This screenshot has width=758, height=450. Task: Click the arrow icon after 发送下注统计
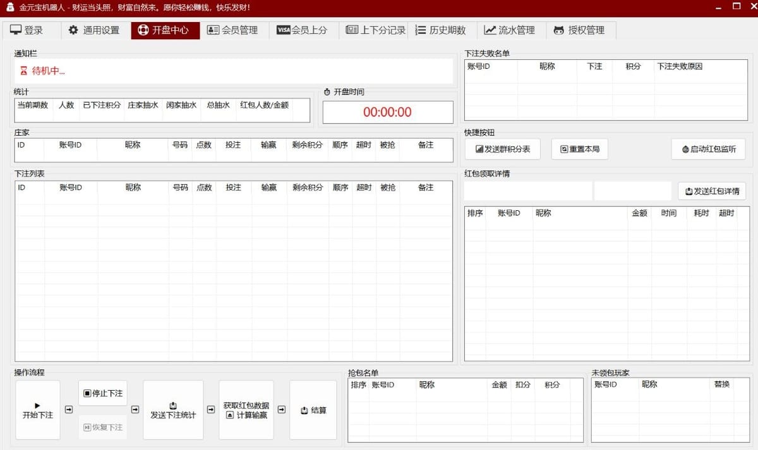(x=211, y=410)
